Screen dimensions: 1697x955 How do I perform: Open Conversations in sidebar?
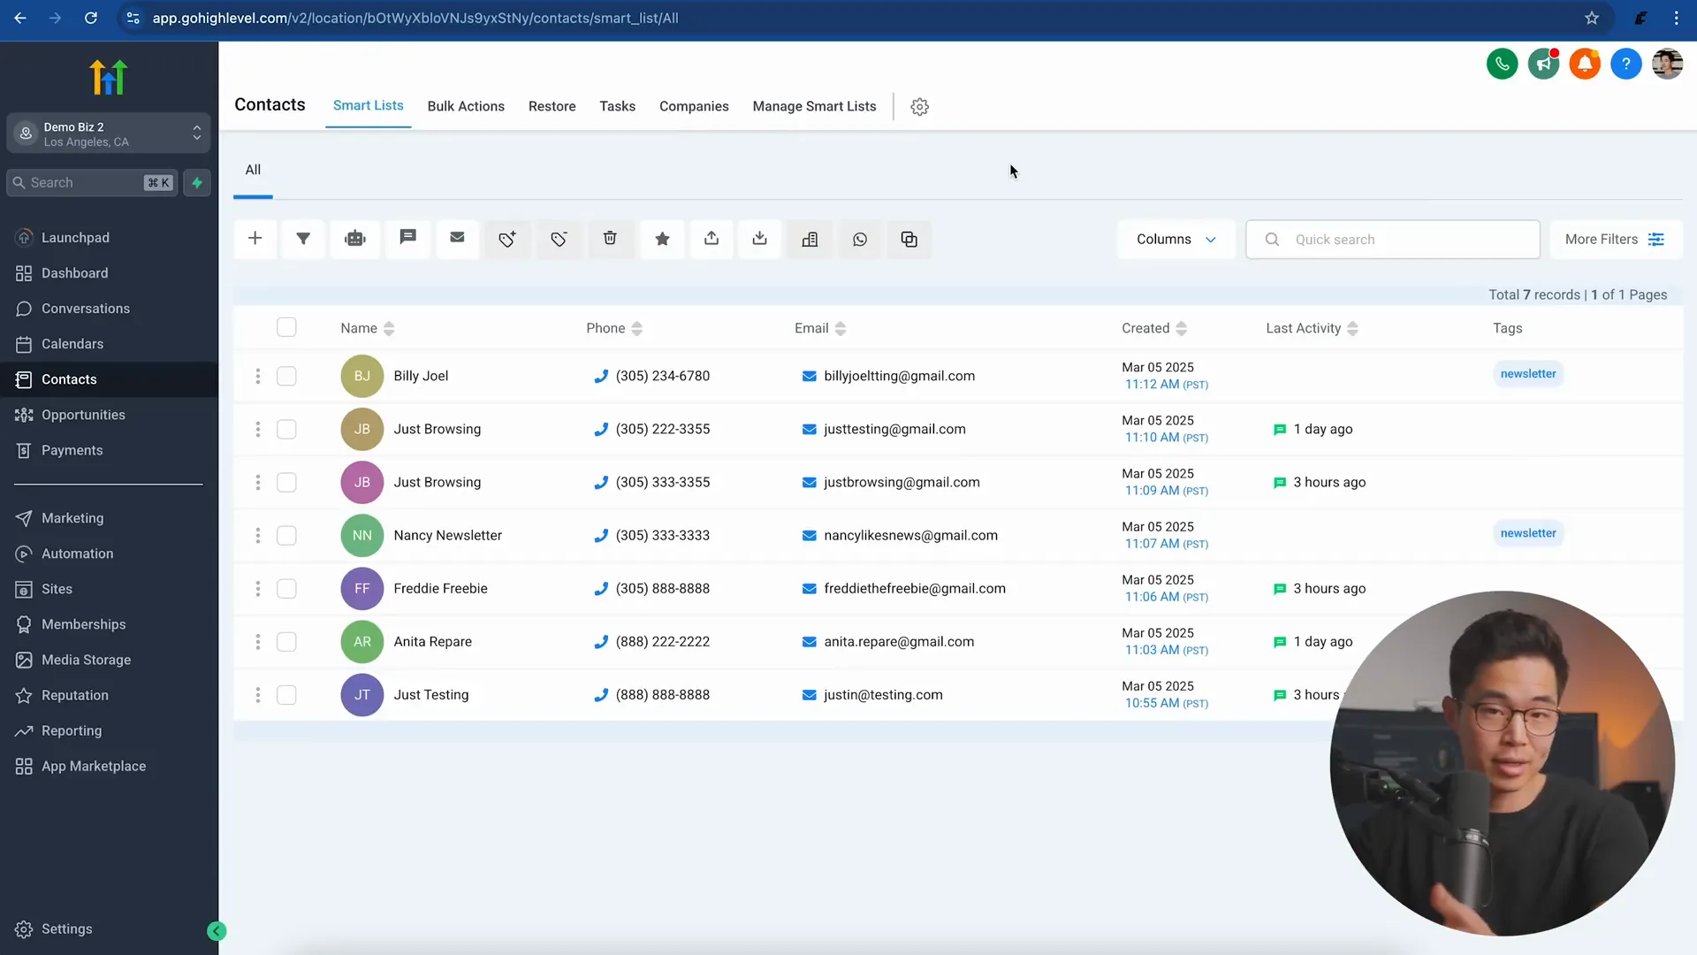(86, 309)
